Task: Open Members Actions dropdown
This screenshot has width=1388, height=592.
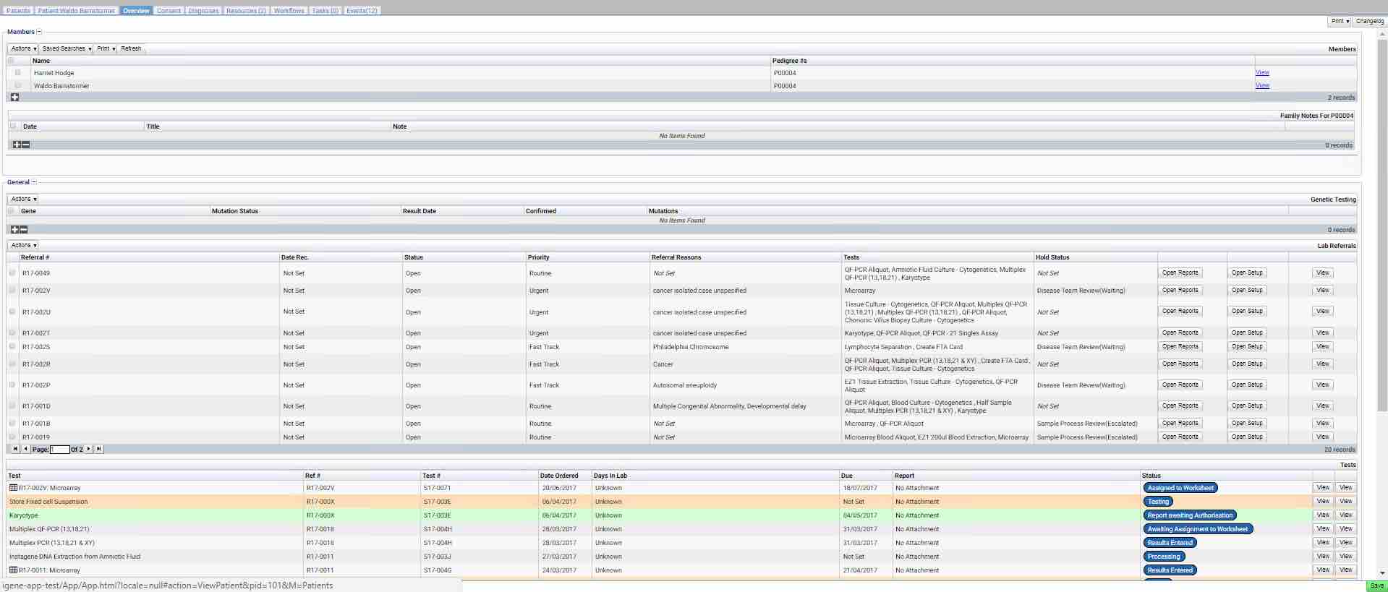Action: [x=23, y=48]
